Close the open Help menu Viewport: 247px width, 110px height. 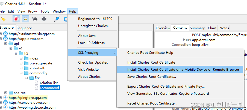tap(72, 11)
